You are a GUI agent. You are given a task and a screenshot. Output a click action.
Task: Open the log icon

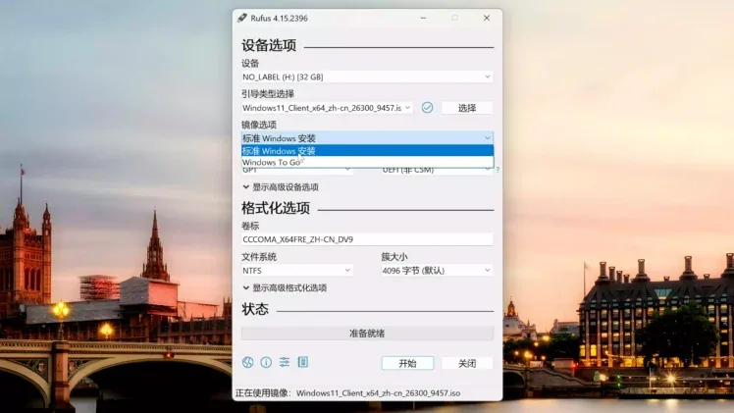click(303, 362)
